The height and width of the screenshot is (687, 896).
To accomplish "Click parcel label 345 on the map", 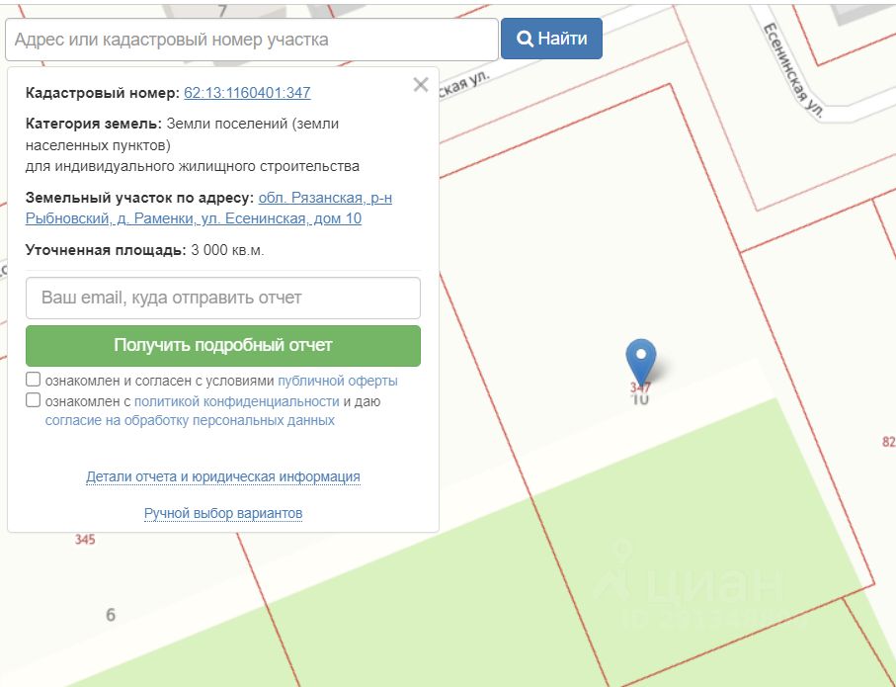I will click(85, 540).
